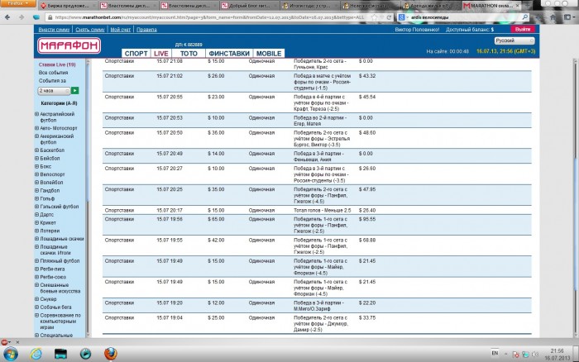The width and height of the screenshot is (579, 362).
Task: Expand the Баскетбол category plus icon
Action: click(36, 150)
